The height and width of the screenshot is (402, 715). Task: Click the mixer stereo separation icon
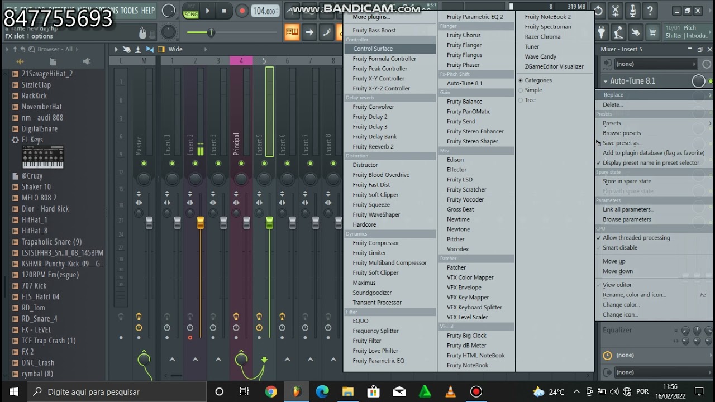[150, 49]
